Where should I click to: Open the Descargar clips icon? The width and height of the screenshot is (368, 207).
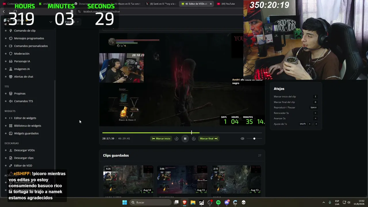click(x=11, y=158)
